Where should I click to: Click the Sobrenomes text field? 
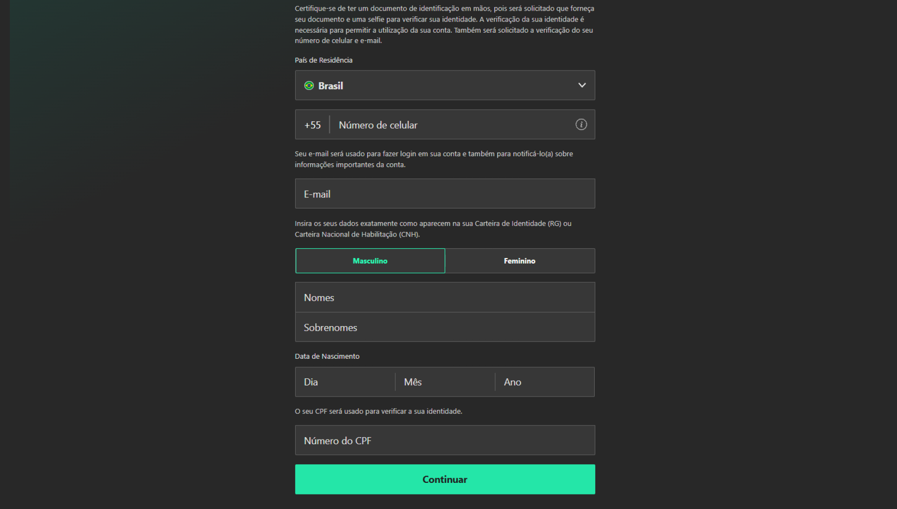pos(444,328)
